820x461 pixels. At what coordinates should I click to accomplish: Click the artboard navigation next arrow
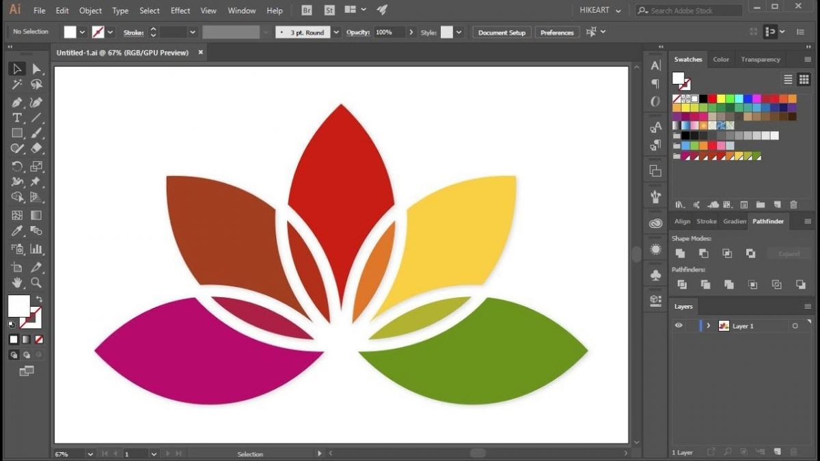tap(168, 453)
